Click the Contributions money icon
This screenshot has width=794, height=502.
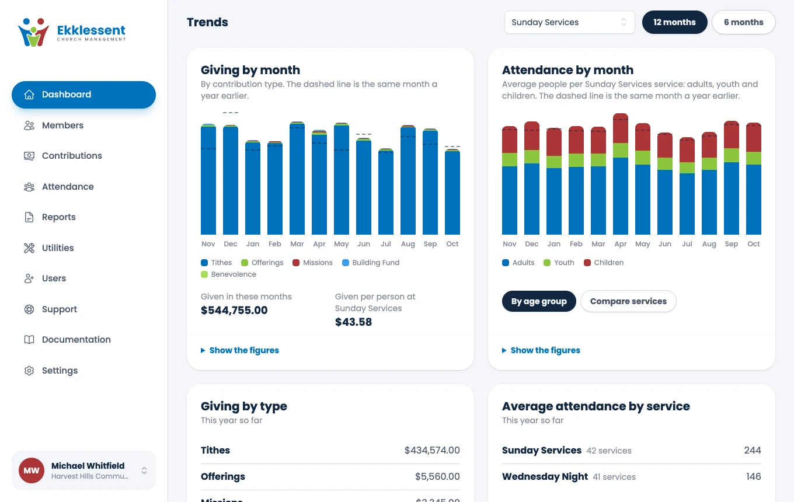coord(29,156)
